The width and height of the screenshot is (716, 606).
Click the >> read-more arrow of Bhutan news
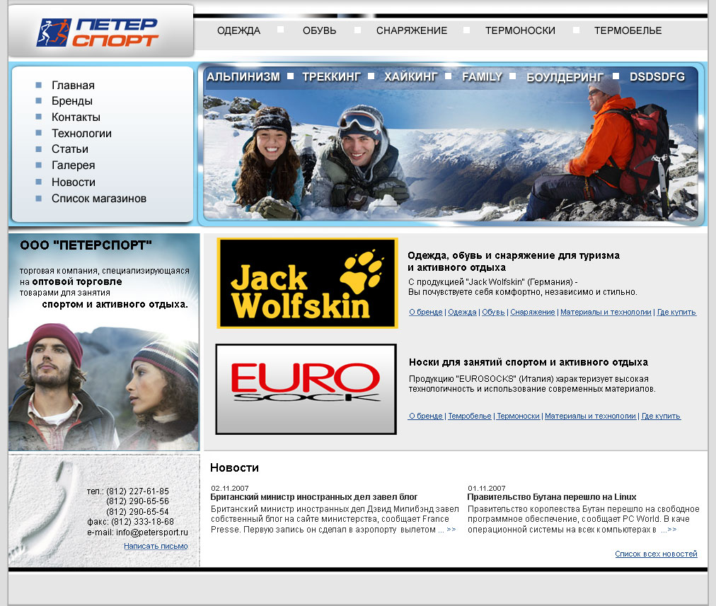(672, 530)
